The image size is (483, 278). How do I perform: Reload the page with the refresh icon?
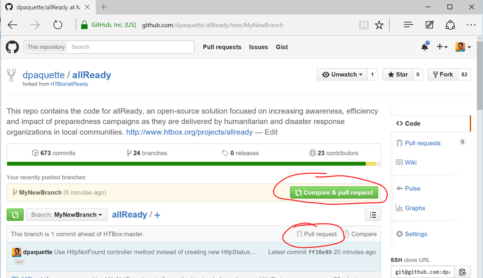58,25
